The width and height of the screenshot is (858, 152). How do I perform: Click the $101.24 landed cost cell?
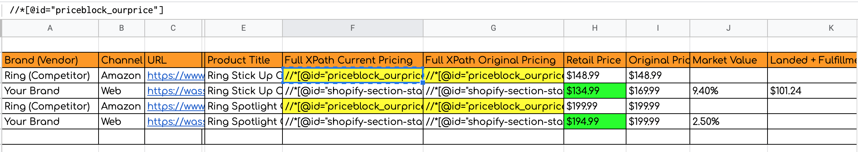point(812,91)
